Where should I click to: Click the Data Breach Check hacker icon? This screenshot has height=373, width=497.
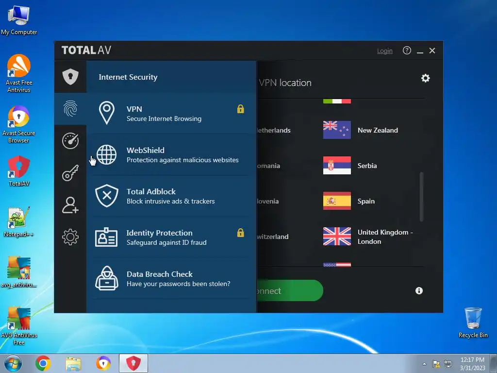click(107, 278)
